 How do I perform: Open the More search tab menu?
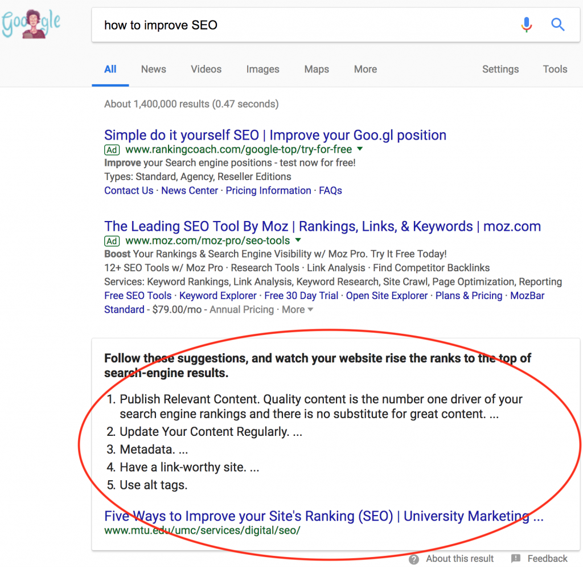pyautogui.click(x=365, y=69)
